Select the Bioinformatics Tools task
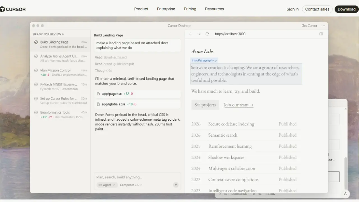 pyautogui.click(x=60, y=114)
